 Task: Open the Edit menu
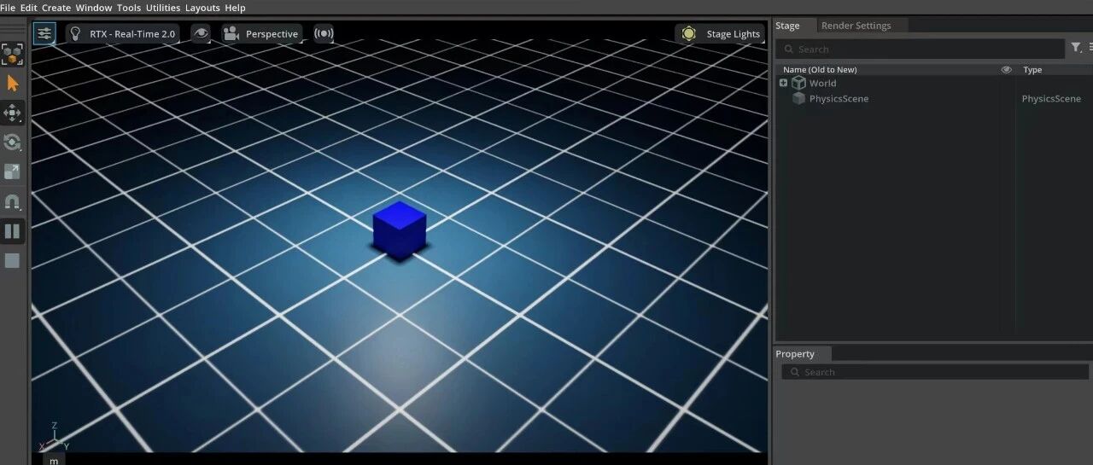point(29,8)
